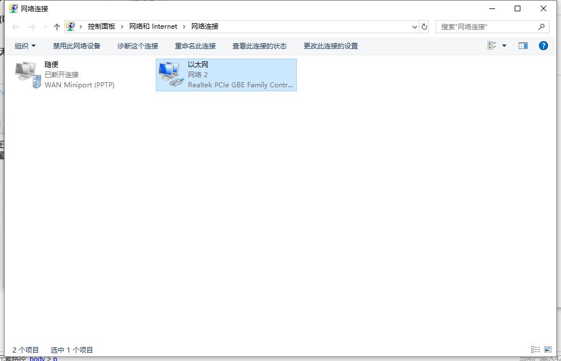
Task: Click the up arrow navigation icon
Action: tap(56, 26)
